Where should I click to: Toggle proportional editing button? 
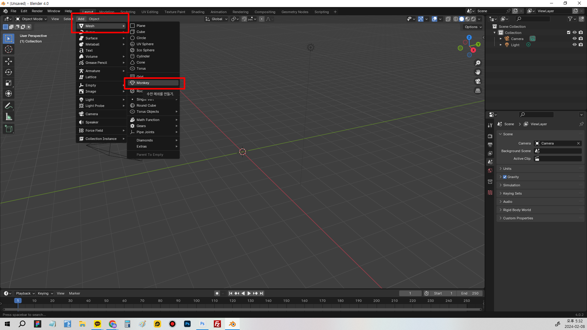tap(262, 19)
